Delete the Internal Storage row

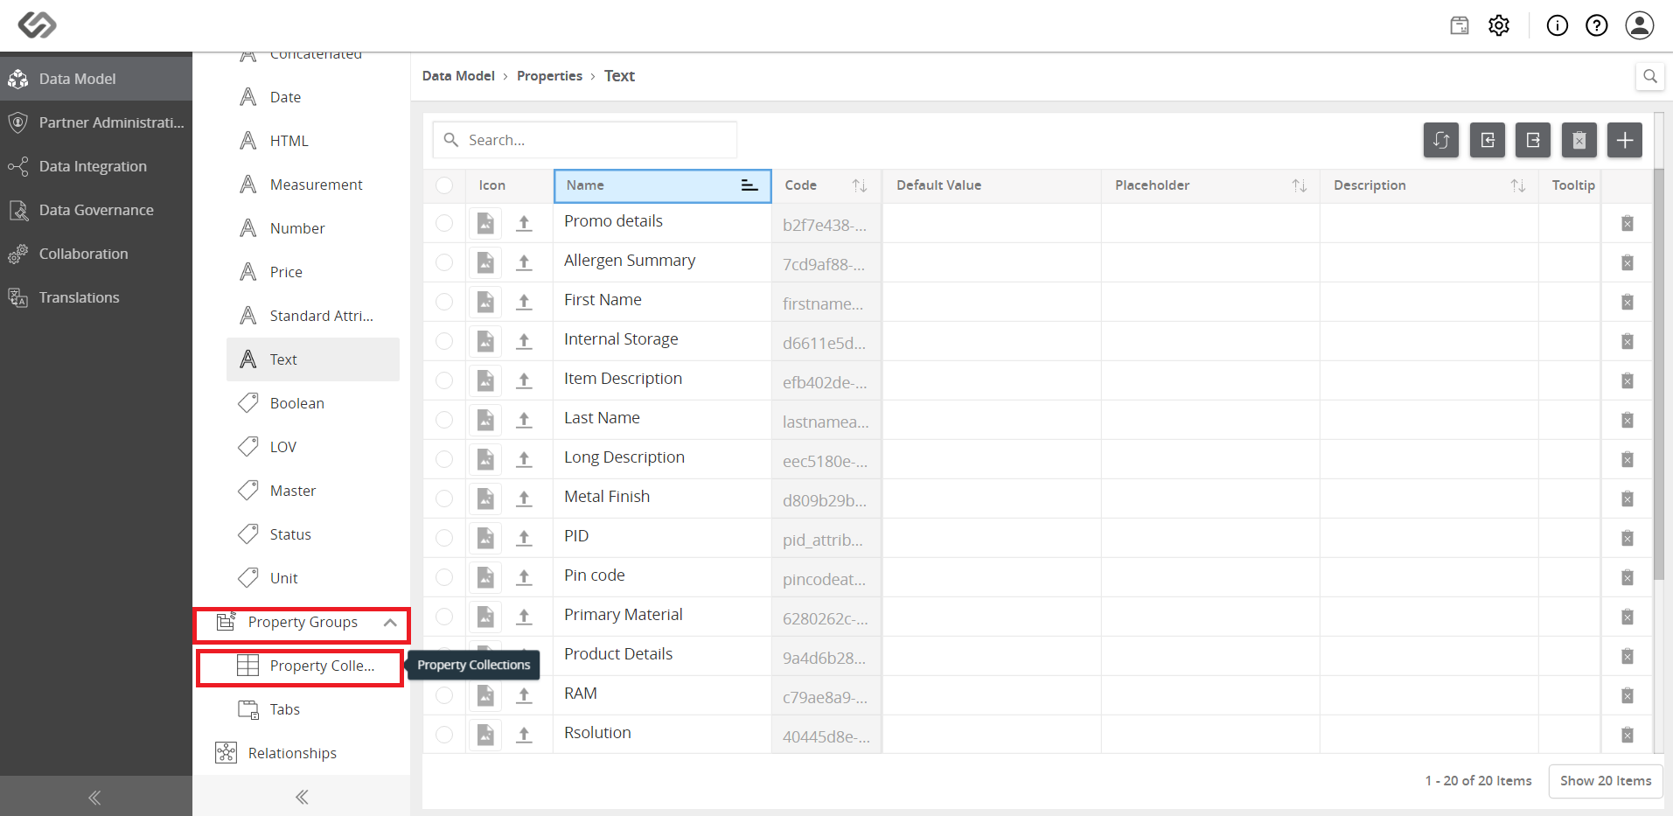[1628, 341]
